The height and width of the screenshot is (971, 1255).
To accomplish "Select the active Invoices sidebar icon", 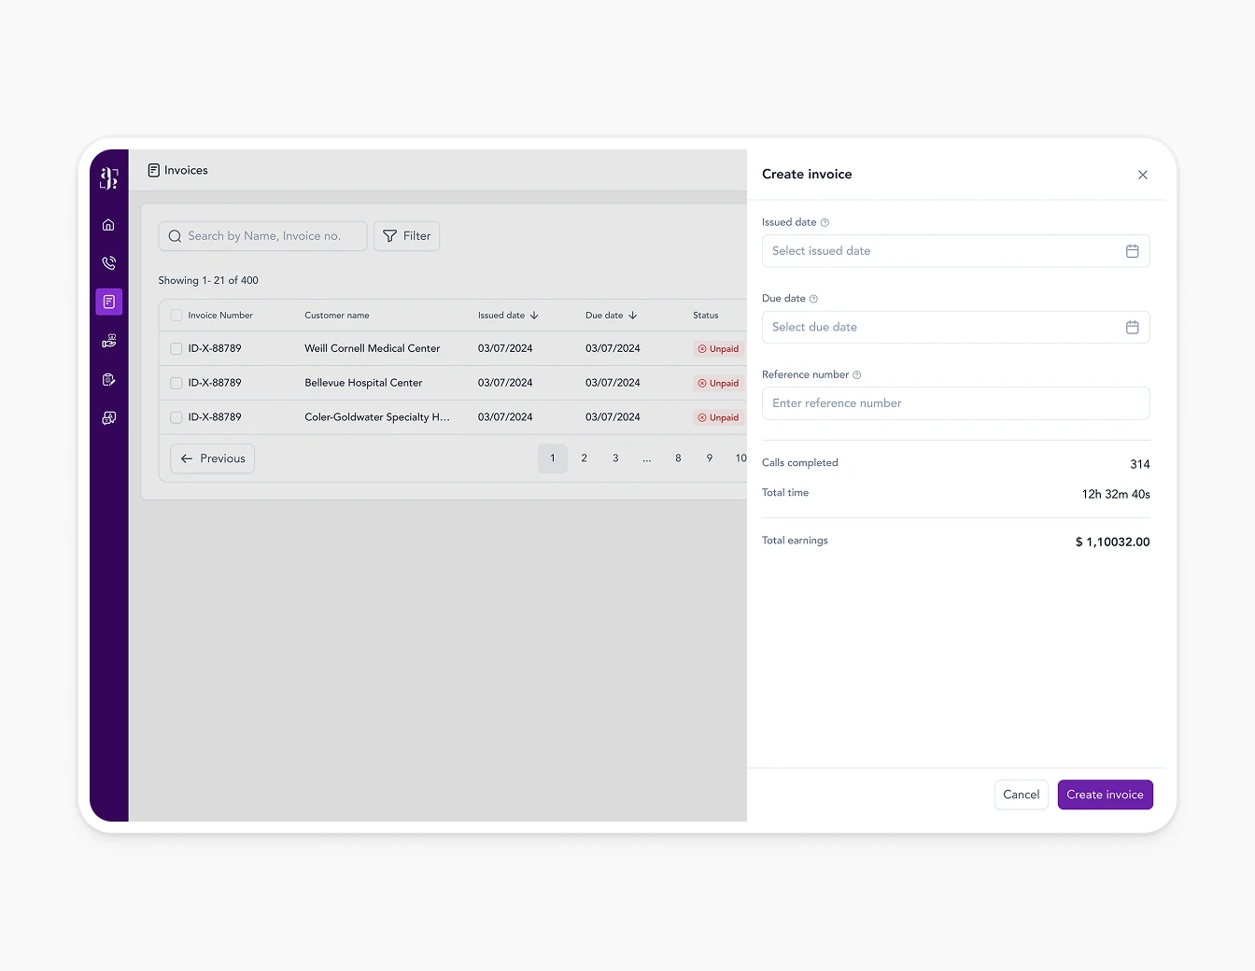I will (x=108, y=302).
